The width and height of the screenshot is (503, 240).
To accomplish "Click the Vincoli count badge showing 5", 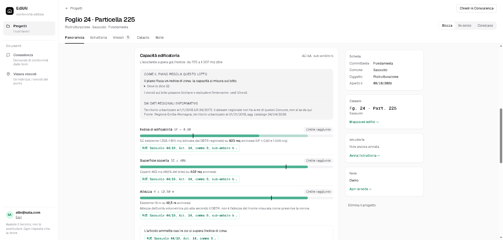I will [128, 37].
